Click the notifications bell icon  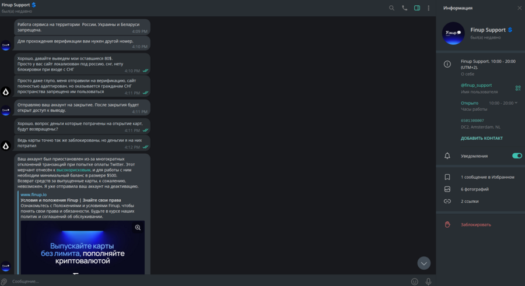(447, 156)
